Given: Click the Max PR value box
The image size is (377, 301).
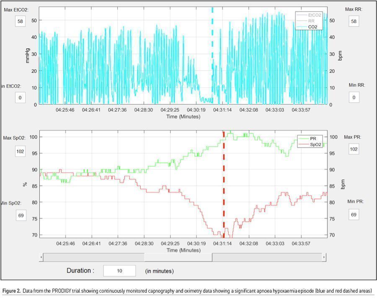Looking at the screenshot, I should (x=354, y=149).
